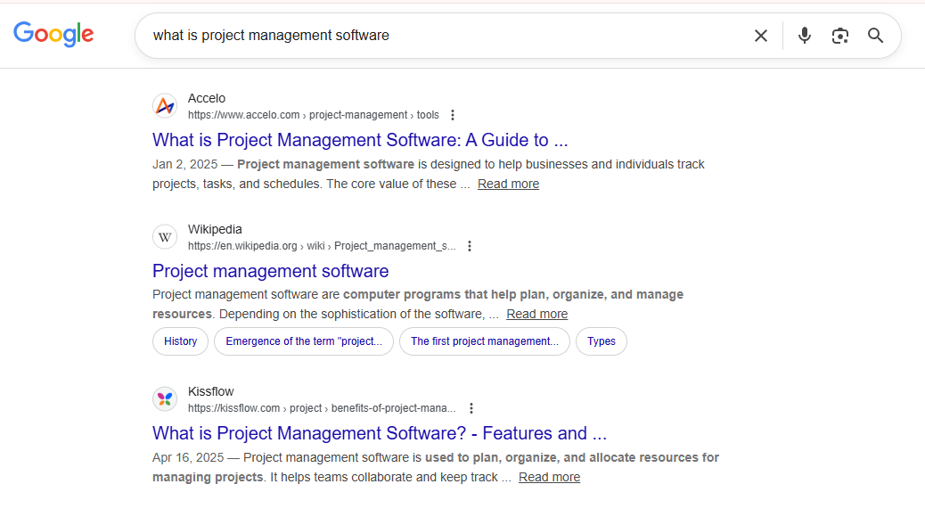Click the Accelo site name
This screenshot has width=925, height=517.
(207, 98)
